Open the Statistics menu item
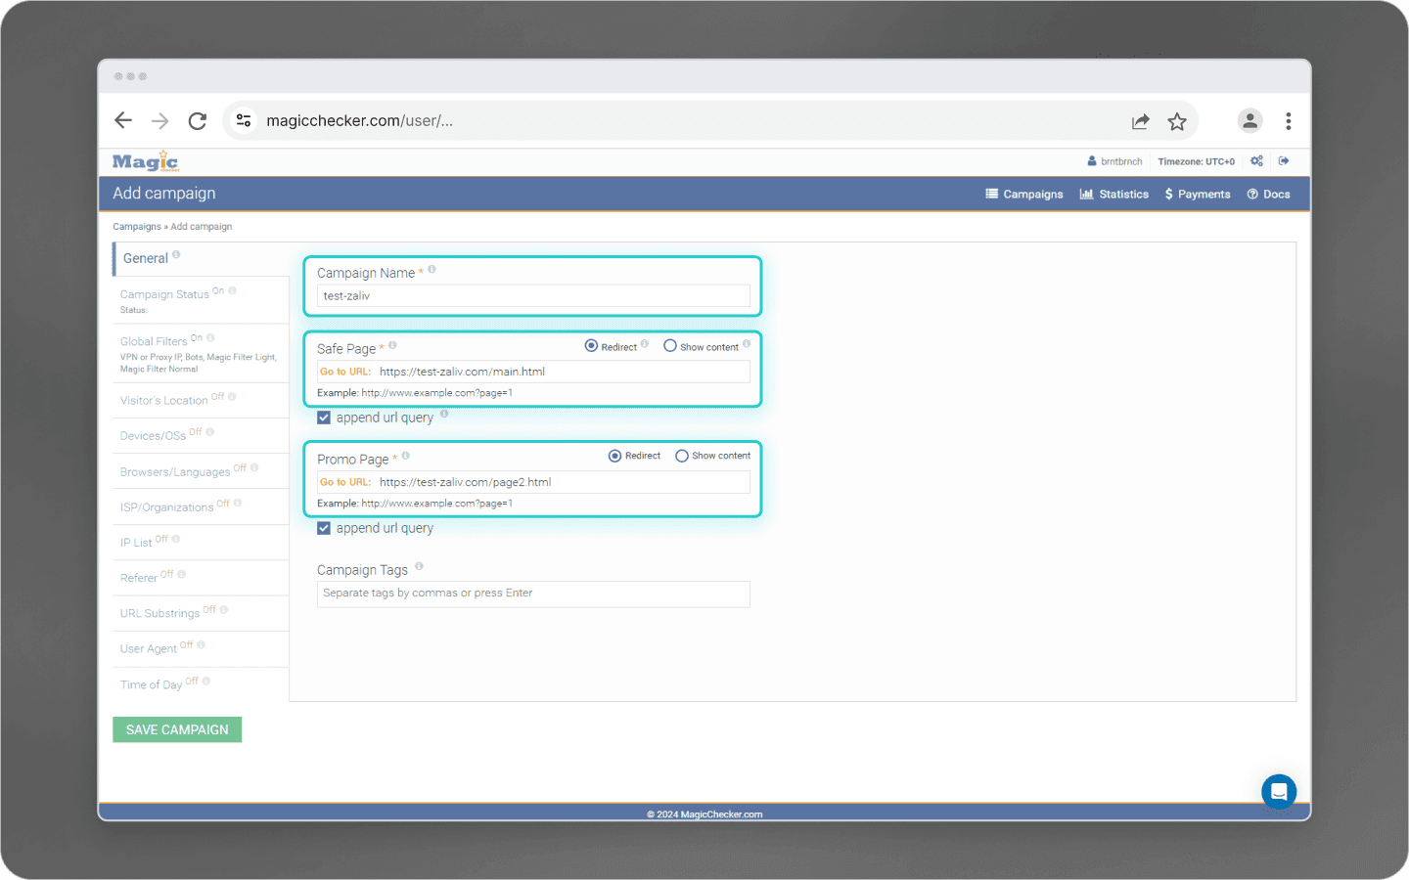The width and height of the screenshot is (1409, 880). pyautogui.click(x=1114, y=195)
